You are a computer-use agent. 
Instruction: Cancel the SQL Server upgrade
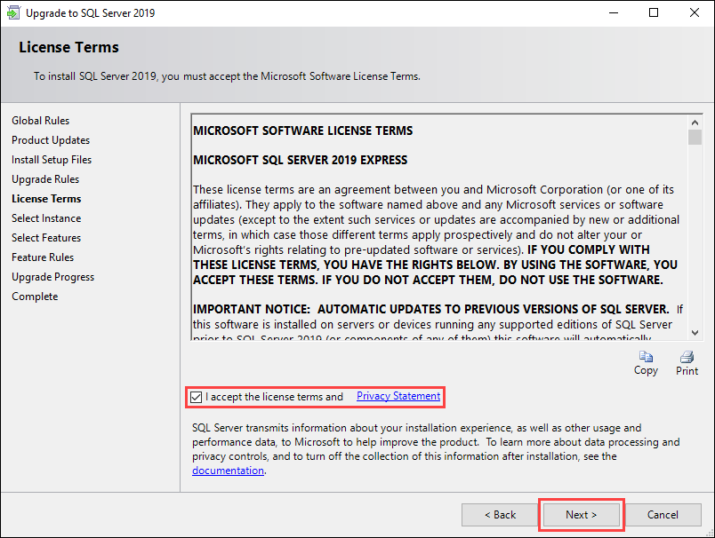tap(663, 515)
